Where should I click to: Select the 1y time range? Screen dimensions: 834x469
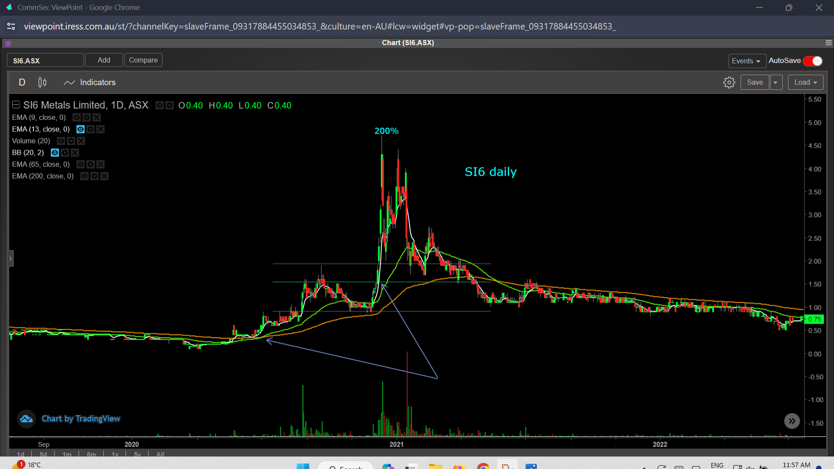click(115, 454)
